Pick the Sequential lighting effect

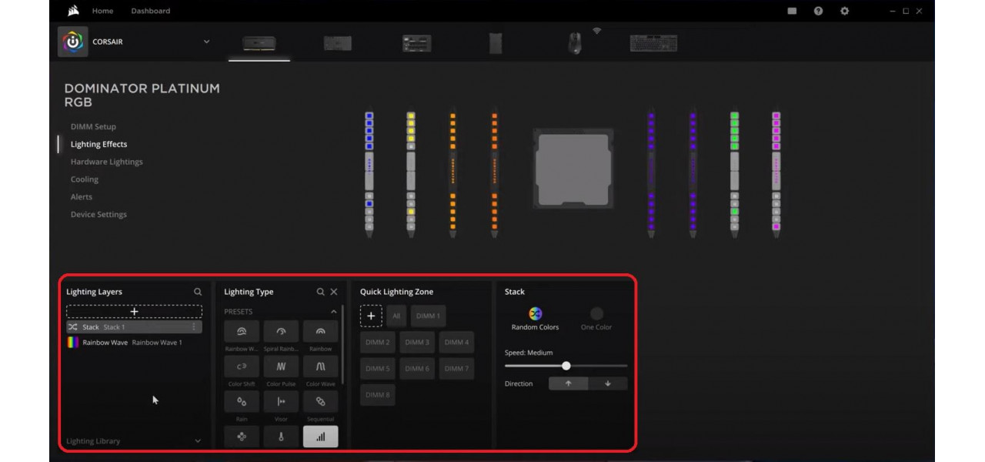pos(320,402)
